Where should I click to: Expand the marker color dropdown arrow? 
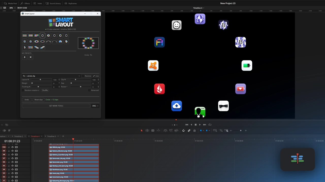point(209,131)
